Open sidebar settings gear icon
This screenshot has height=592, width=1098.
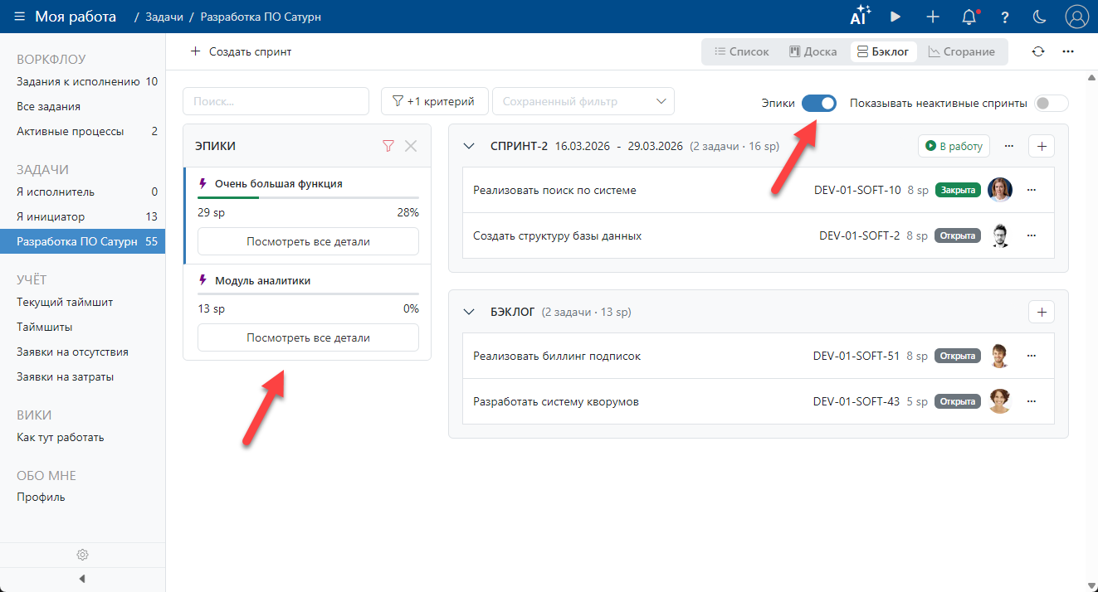click(x=82, y=555)
